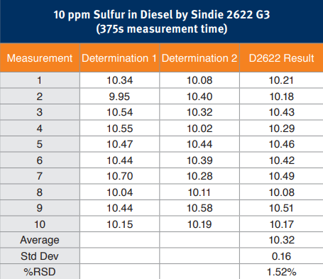Screen dimensions: 323x279
Task: Select the Determination 2 value 10.11
Action: pos(199,192)
